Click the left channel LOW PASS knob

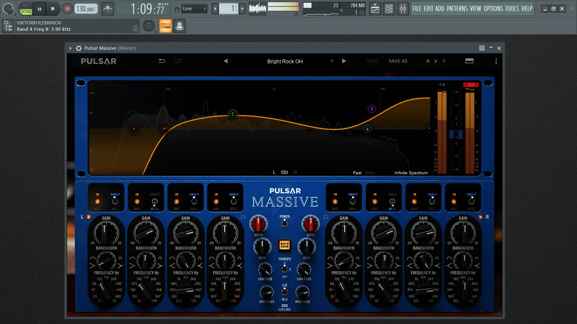point(265,270)
